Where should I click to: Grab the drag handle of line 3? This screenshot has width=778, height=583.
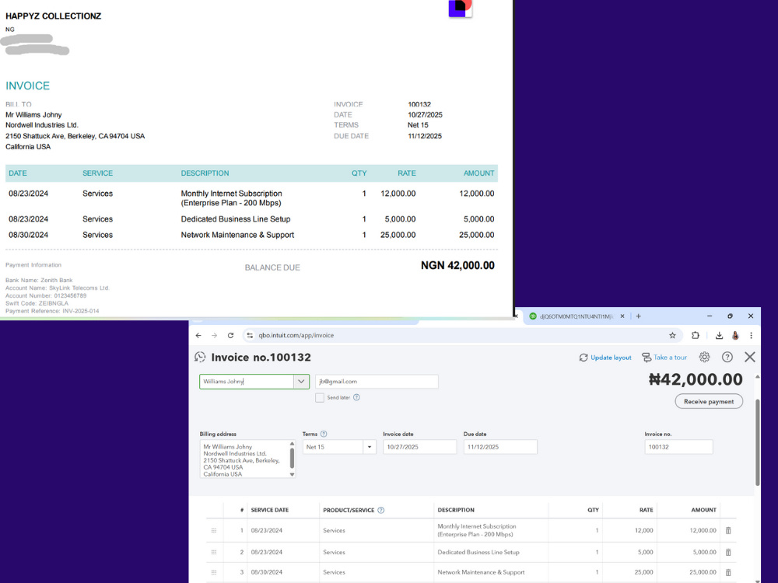click(214, 572)
